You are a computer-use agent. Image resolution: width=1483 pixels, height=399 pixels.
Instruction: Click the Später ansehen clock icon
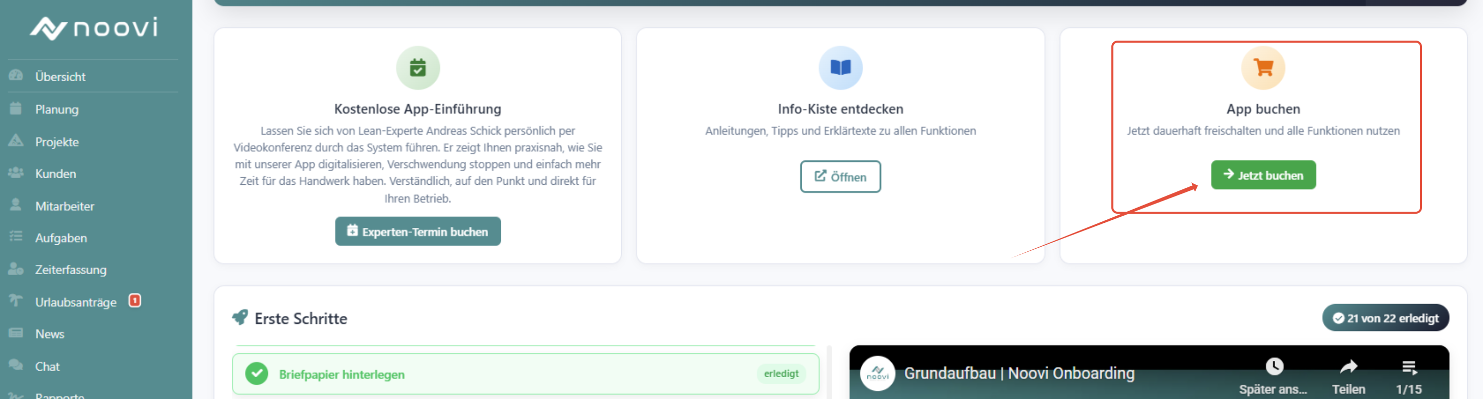pyautogui.click(x=1274, y=366)
